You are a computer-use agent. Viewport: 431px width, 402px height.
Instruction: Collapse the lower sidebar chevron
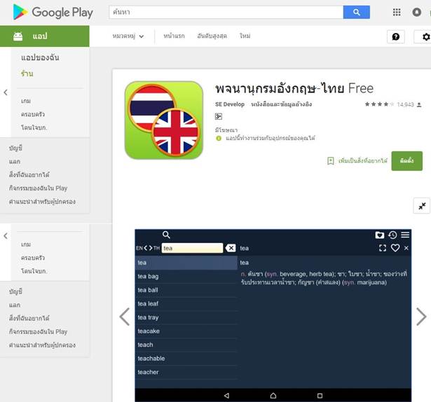tap(6, 236)
